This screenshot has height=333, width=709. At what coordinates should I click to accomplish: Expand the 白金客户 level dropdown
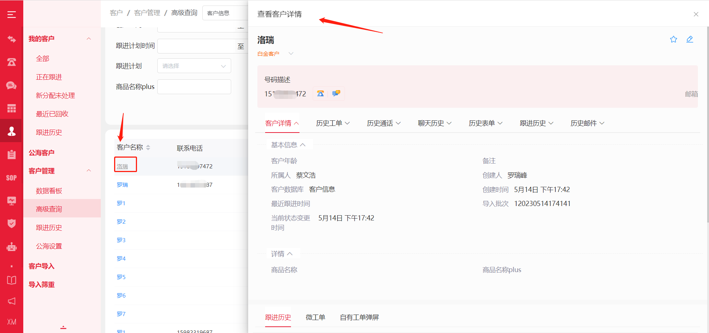pyautogui.click(x=291, y=54)
